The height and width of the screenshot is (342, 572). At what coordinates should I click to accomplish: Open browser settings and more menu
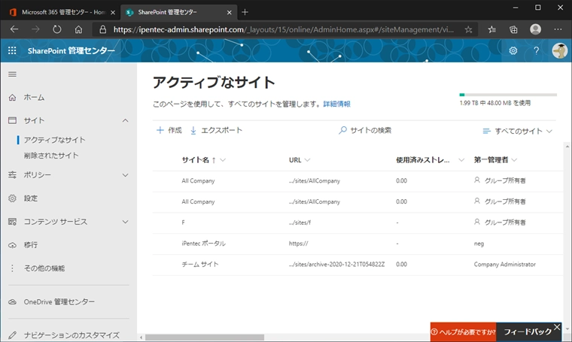tap(558, 29)
